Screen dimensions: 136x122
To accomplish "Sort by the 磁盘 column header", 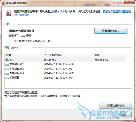I will point(23,55).
